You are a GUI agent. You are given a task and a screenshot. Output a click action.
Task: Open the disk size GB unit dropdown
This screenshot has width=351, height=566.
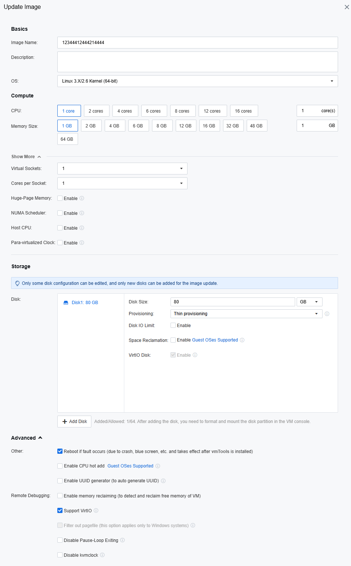click(x=310, y=302)
